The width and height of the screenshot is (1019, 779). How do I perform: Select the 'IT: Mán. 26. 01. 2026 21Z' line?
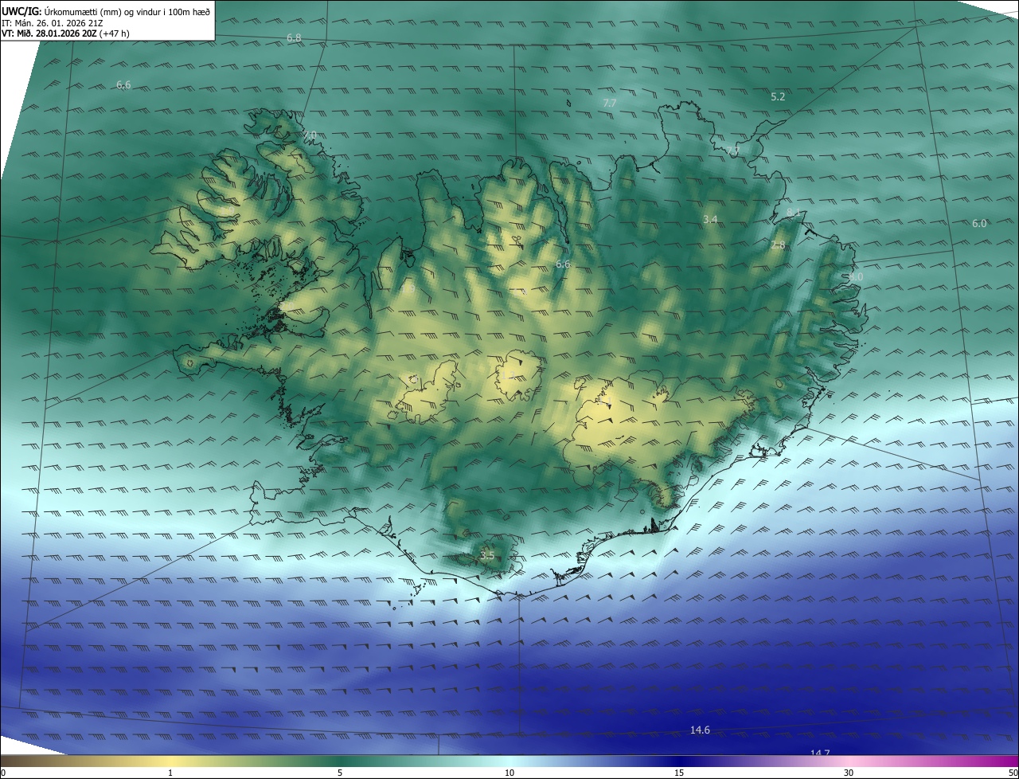point(53,23)
